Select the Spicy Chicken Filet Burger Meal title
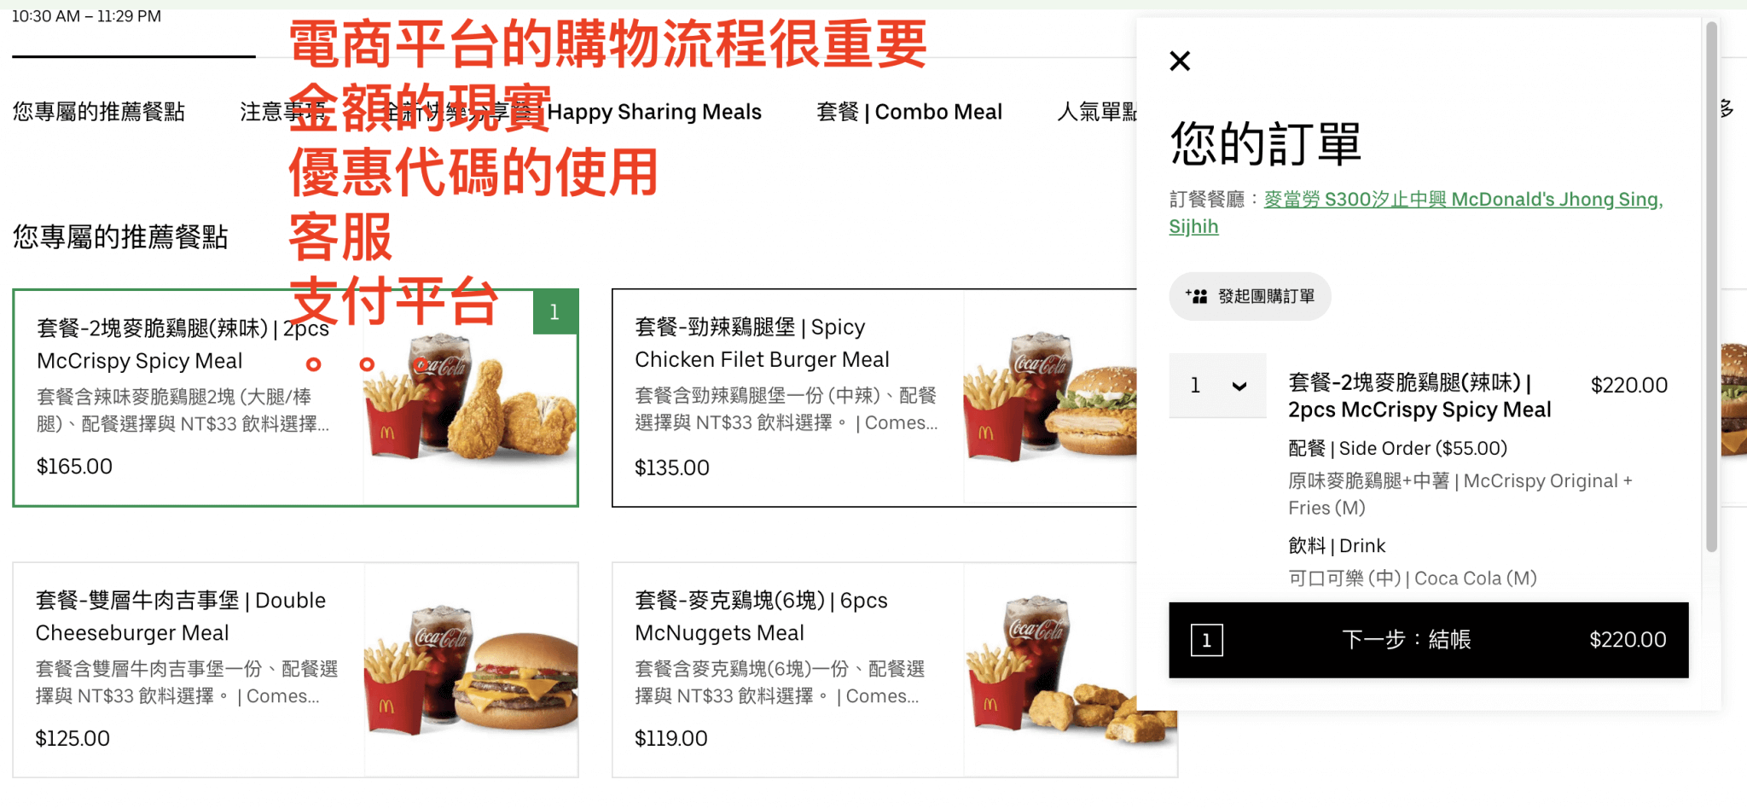This screenshot has height=808, width=1747. pyautogui.click(x=762, y=343)
